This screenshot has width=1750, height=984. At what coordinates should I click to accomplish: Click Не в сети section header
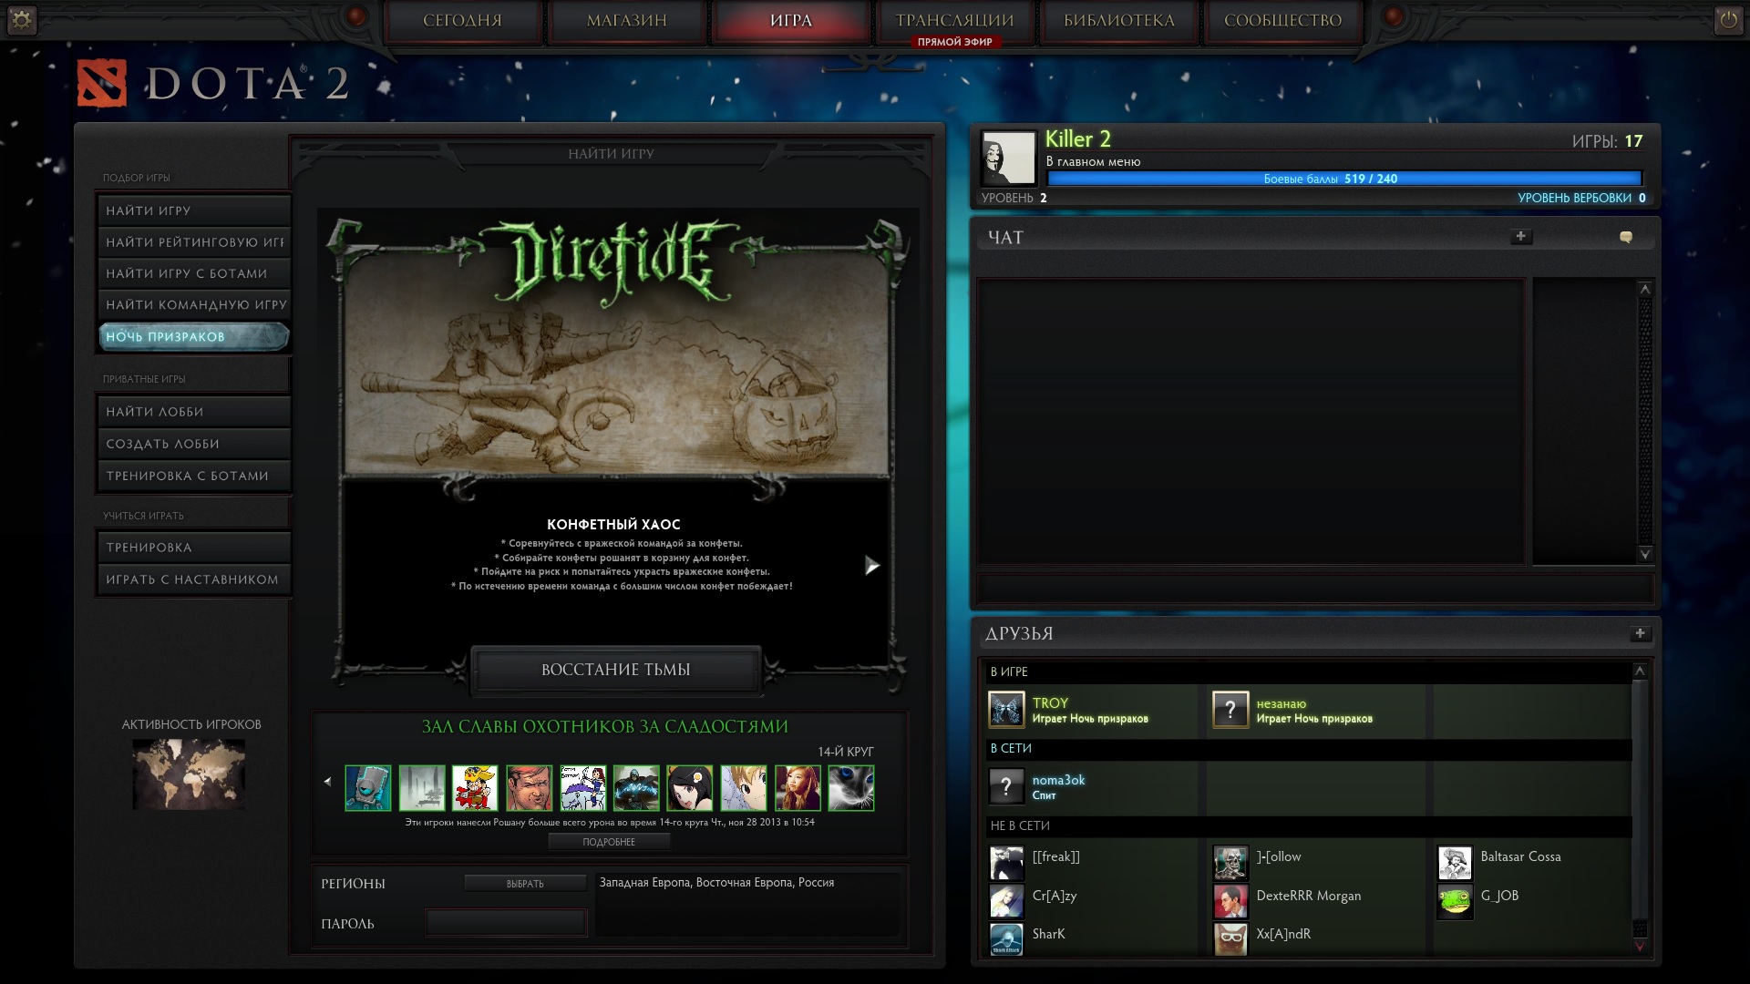[1310, 825]
